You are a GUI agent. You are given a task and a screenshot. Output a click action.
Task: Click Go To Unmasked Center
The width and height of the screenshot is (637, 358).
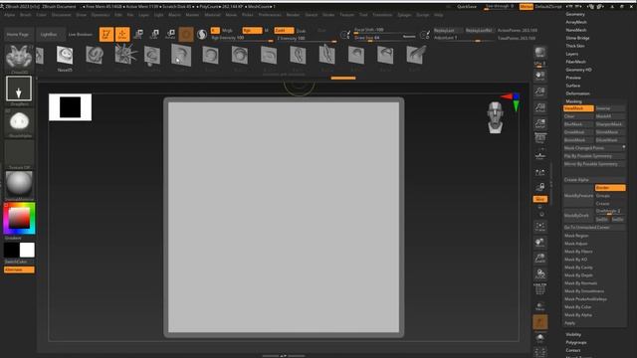tap(594, 228)
